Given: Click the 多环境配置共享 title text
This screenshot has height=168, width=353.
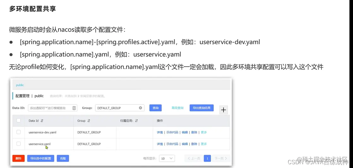Looking at the screenshot, I should (x=33, y=9).
